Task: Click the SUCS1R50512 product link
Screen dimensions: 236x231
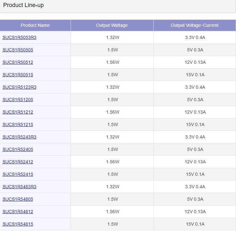Action: pos(18,62)
